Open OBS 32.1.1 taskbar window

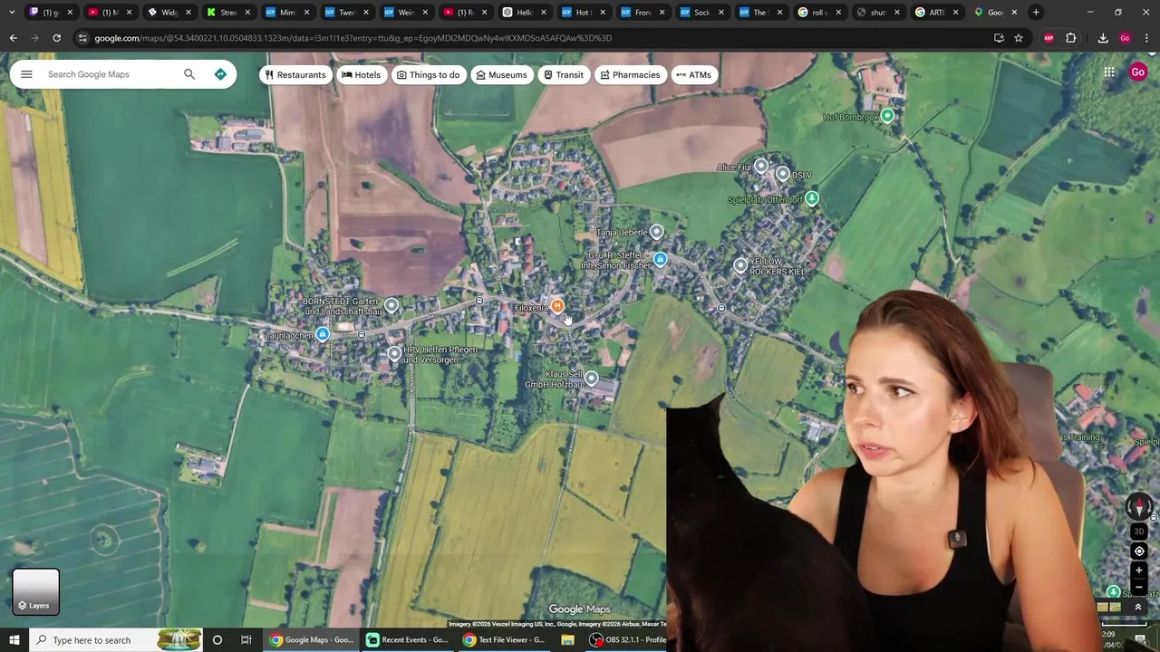pyautogui.click(x=628, y=640)
